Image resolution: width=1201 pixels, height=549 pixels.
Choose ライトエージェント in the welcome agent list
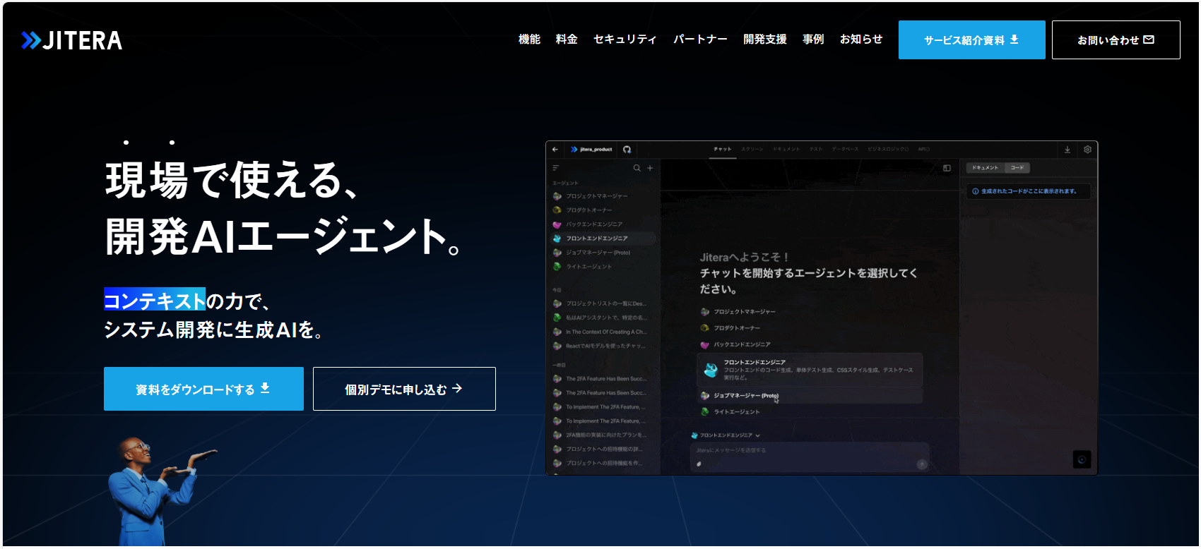coord(730,412)
